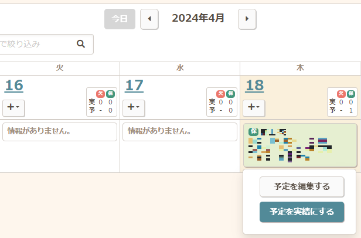Click the filter search input field
The width and height of the screenshot is (361, 238).
coord(35,44)
